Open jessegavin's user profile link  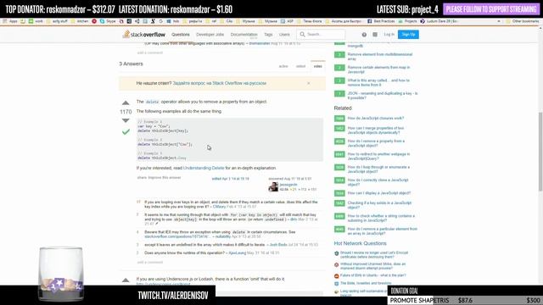coord(288,185)
